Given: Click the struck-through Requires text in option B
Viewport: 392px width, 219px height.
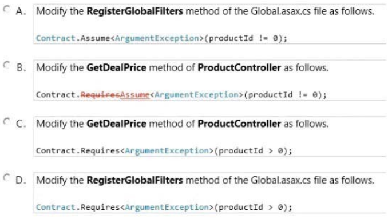Looking at the screenshot, I should tap(100, 95).
